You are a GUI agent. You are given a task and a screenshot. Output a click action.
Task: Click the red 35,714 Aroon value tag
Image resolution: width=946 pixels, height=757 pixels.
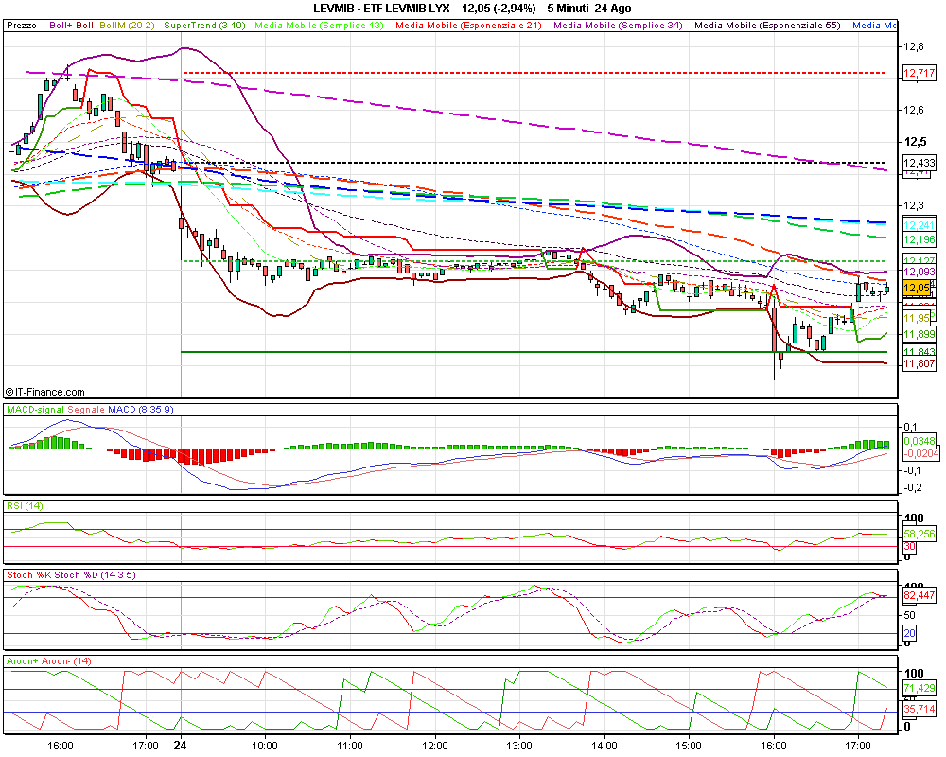(x=920, y=709)
